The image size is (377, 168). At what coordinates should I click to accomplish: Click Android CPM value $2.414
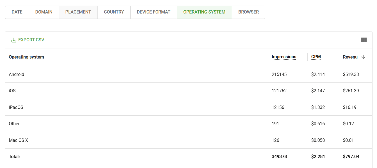[318, 75]
